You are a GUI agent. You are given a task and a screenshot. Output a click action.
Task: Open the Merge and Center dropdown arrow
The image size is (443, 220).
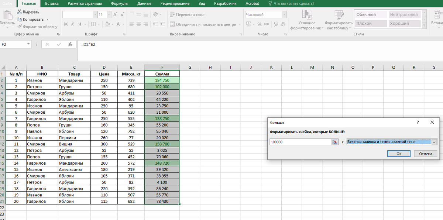[x=240, y=24]
